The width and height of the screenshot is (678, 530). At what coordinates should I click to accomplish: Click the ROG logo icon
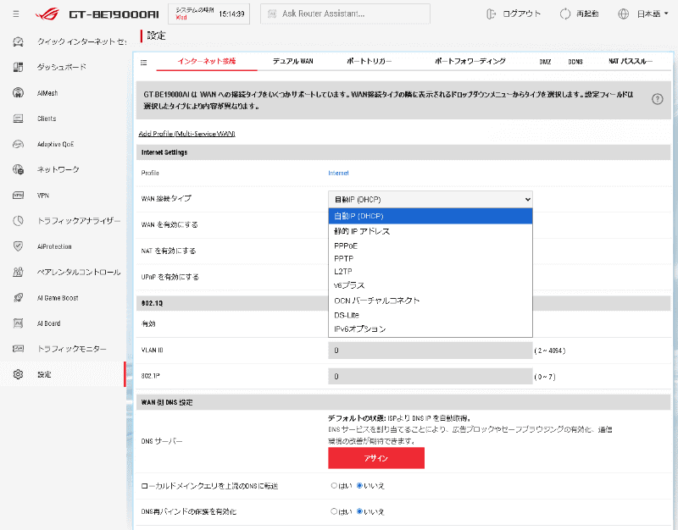click(47, 14)
